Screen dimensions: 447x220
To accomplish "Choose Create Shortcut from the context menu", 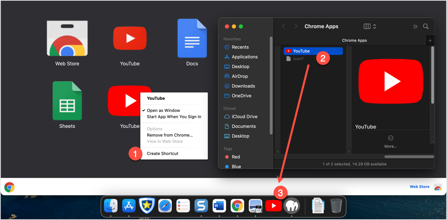I will 162,154.
